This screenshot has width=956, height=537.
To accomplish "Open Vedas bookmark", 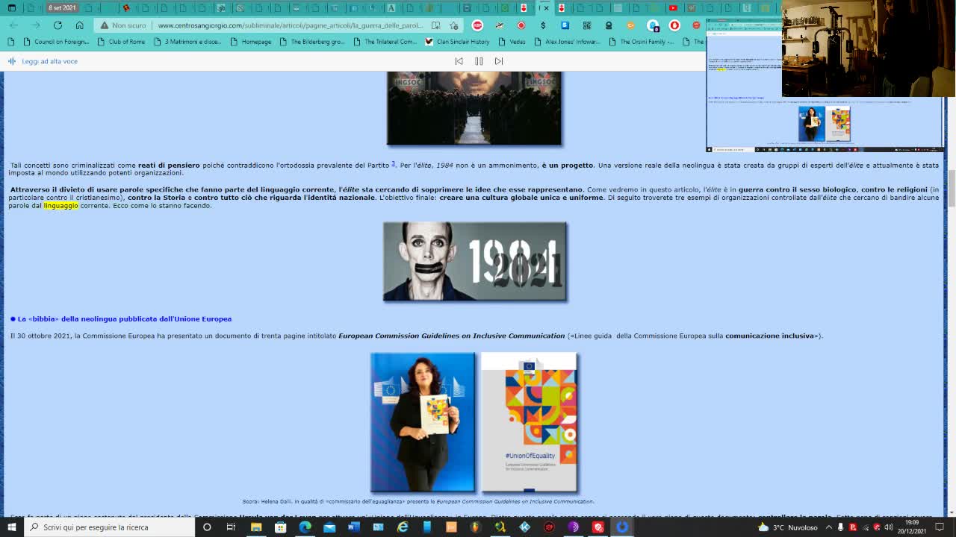I will click(512, 42).
